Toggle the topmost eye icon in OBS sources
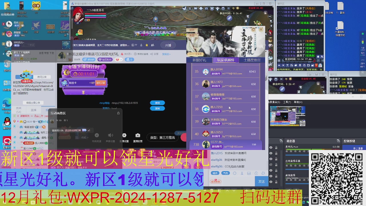Viewport: 366px width, 206px height. pos(271,147)
